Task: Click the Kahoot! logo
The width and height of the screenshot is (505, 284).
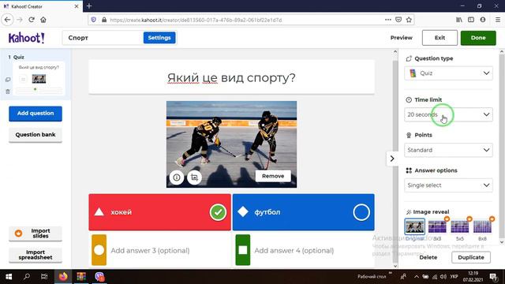Action: point(26,38)
